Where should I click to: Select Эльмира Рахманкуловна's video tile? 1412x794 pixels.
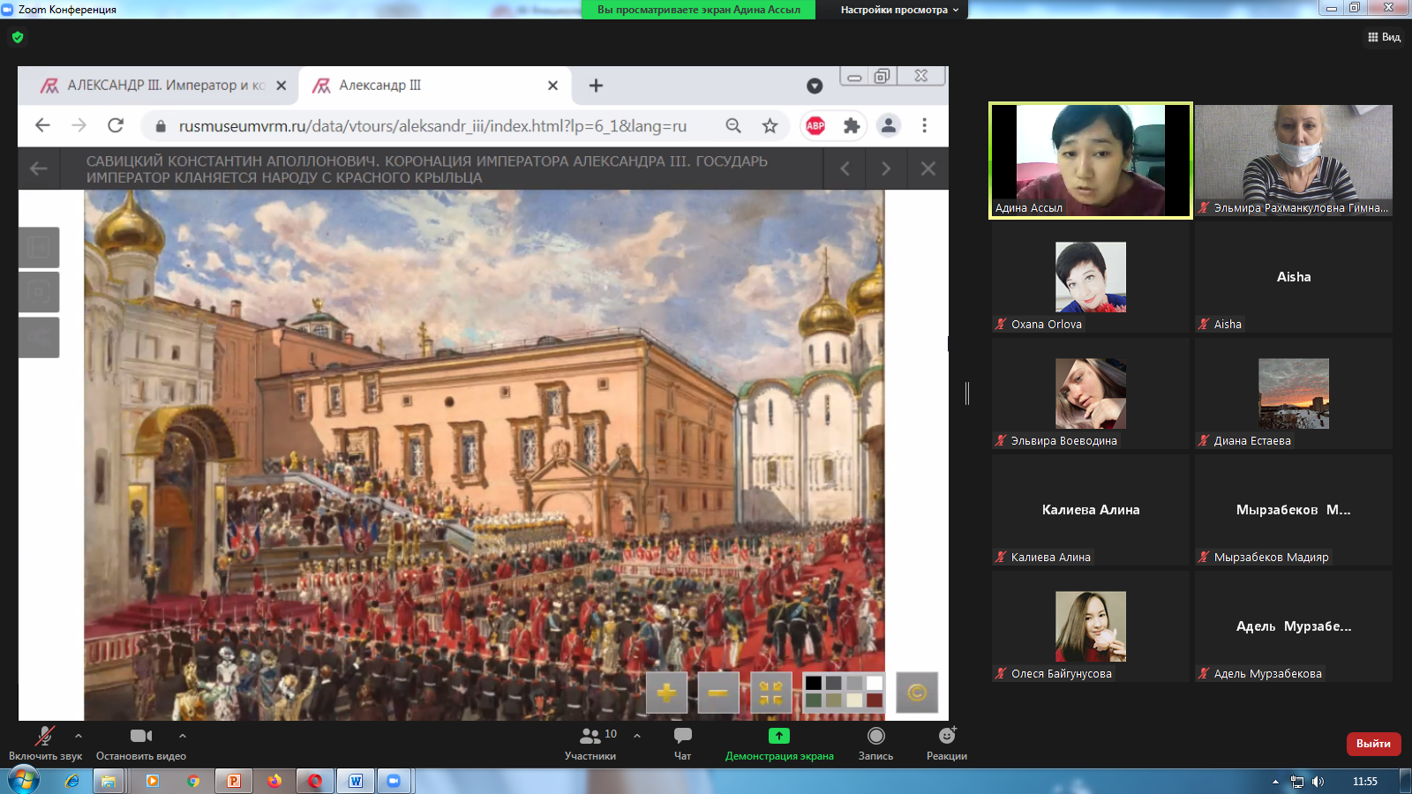[1294, 160]
